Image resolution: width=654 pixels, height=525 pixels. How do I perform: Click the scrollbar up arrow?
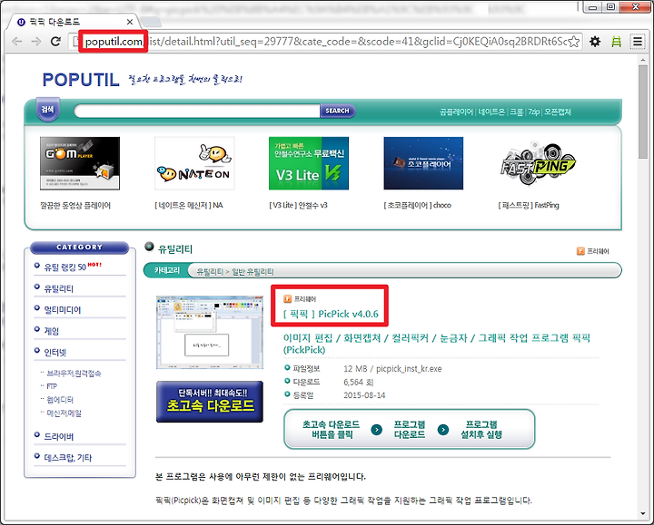(643, 60)
